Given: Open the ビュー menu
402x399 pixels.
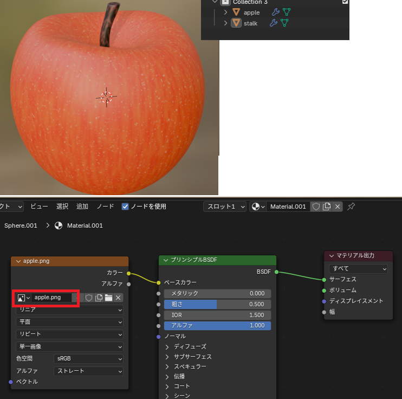Looking at the screenshot, I should (39, 207).
